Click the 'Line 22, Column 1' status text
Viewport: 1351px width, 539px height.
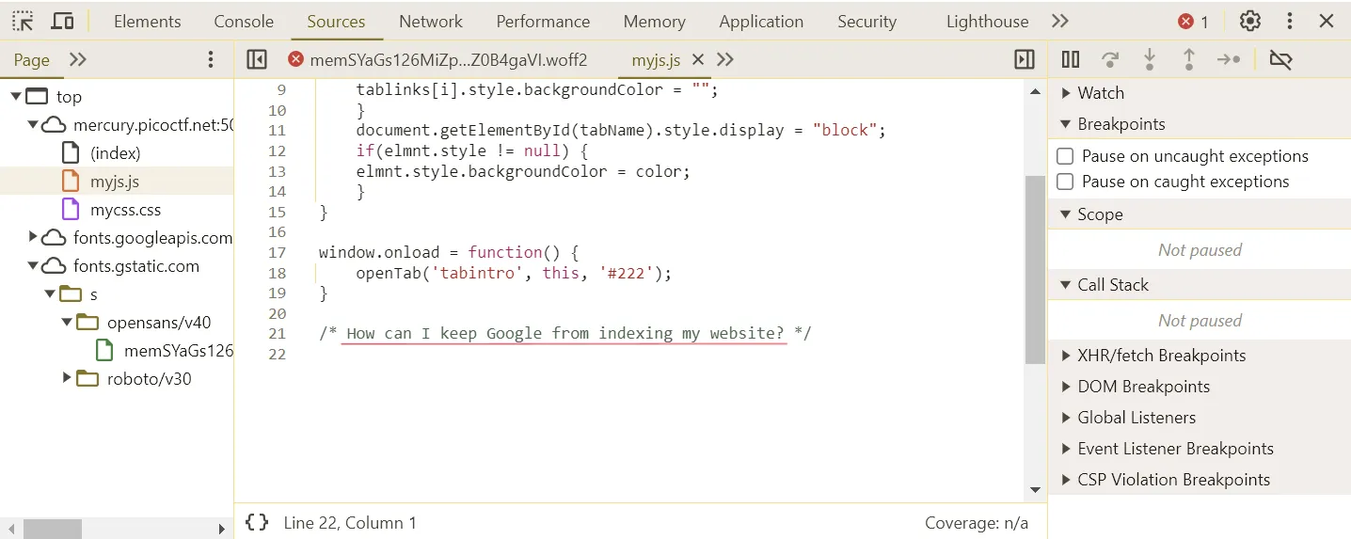350,522
